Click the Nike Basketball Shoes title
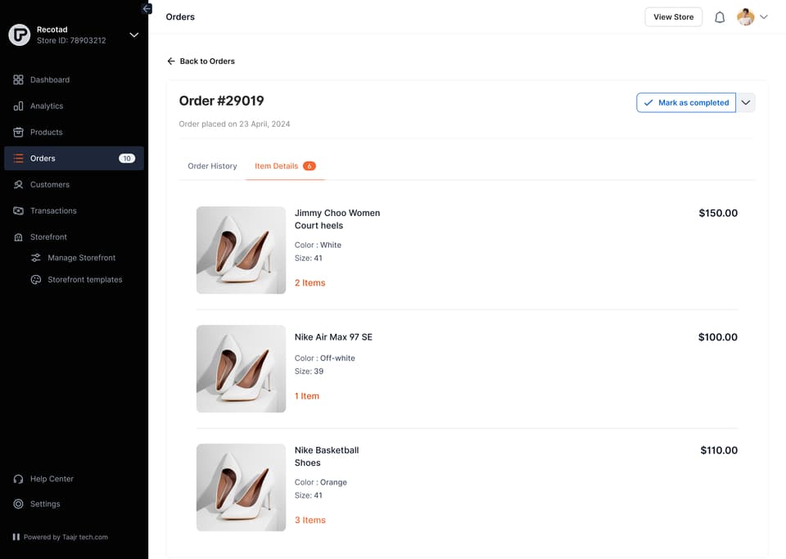 pyautogui.click(x=327, y=457)
